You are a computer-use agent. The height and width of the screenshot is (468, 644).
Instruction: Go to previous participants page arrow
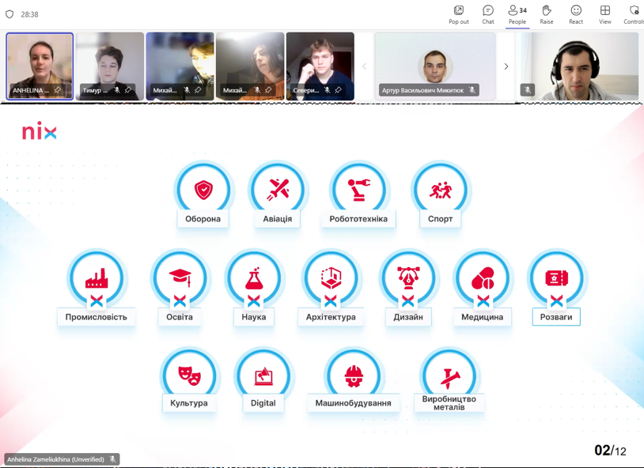(x=364, y=66)
